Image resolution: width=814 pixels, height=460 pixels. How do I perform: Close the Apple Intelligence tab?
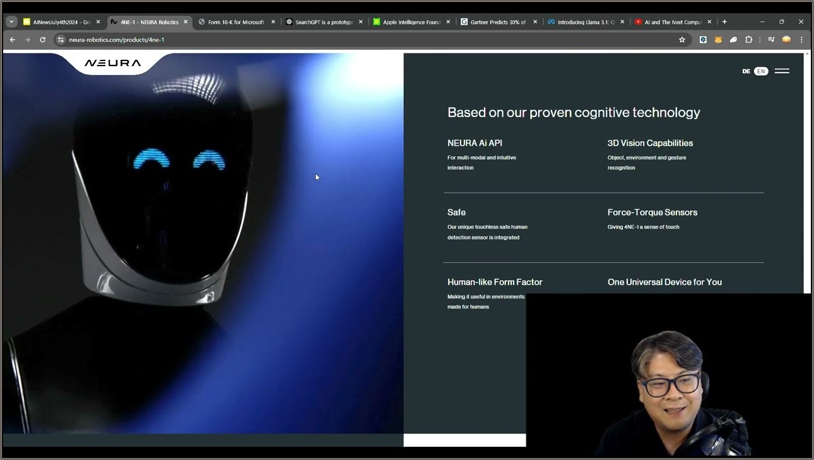coord(448,21)
